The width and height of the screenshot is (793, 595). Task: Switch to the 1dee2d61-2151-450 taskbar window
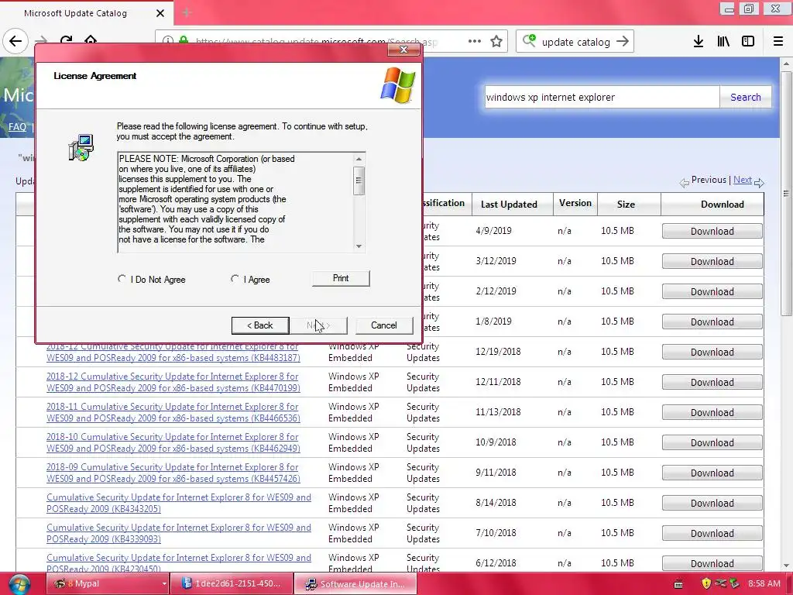pyautogui.click(x=231, y=584)
